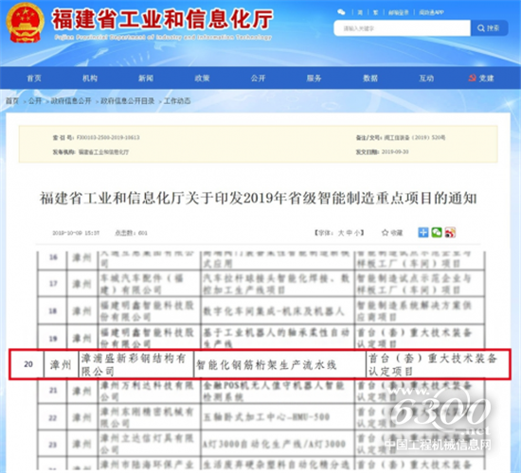Go to 工作动态 in the breadcrumb
This screenshot has width=521, height=473.
tap(177, 101)
